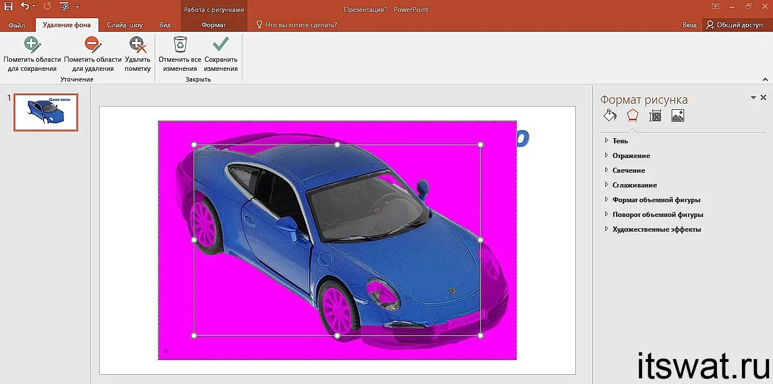Open Fill & Line bucket icon in Формат рисунка
This screenshot has height=384, width=773.
[610, 116]
